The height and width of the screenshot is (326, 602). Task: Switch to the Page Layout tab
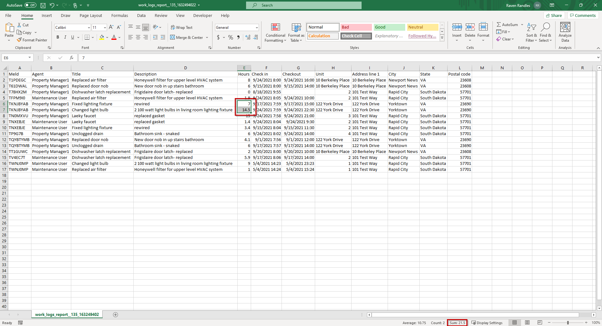click(91, 16)
